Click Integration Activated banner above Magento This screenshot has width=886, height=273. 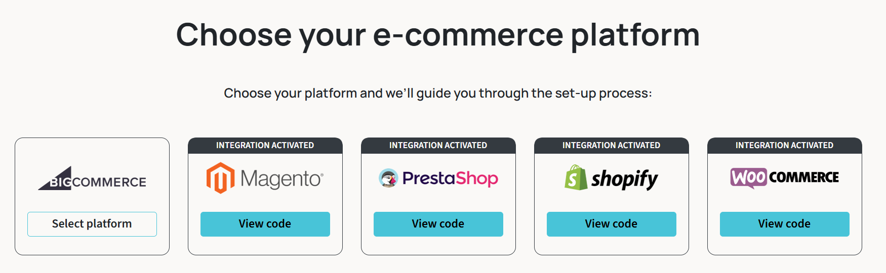click(x=265, y=146)
